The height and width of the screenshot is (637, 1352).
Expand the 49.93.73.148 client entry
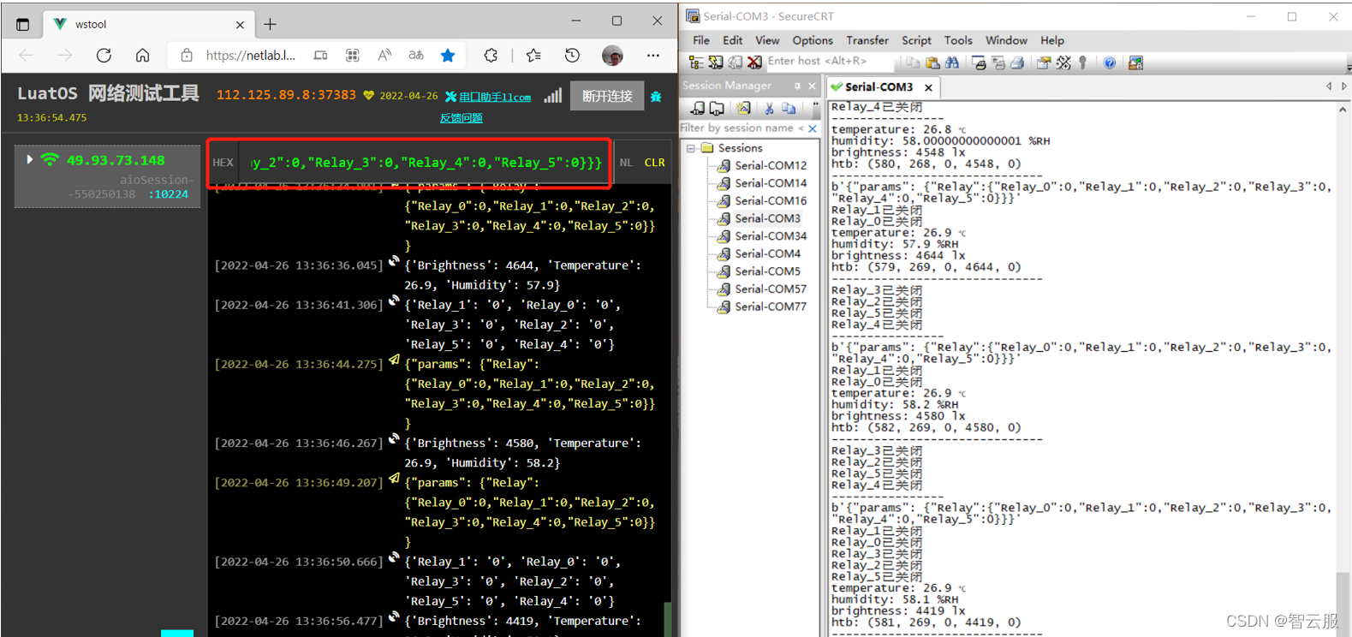pyautogui.click(x=30, y=159)
